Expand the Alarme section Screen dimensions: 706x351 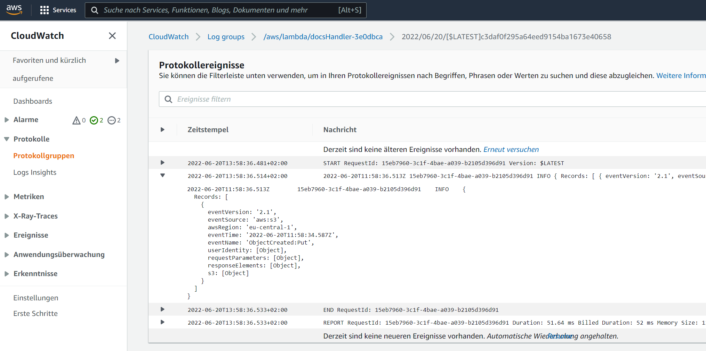coord(7,120)
